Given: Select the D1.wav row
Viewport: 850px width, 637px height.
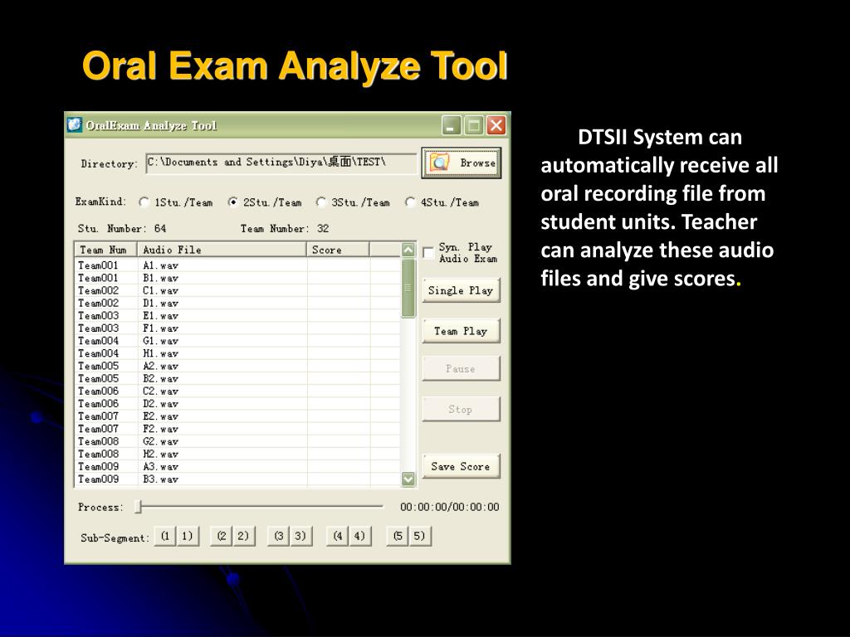Looking at the screenshot, I should 237,304.
